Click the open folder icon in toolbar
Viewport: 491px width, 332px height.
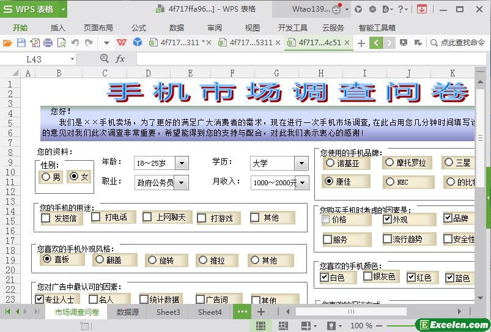click(7, 43)
